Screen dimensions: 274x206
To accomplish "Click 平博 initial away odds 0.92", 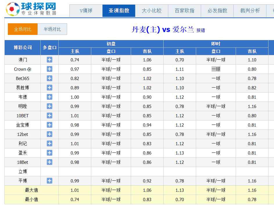I will (x=147, y=181).
